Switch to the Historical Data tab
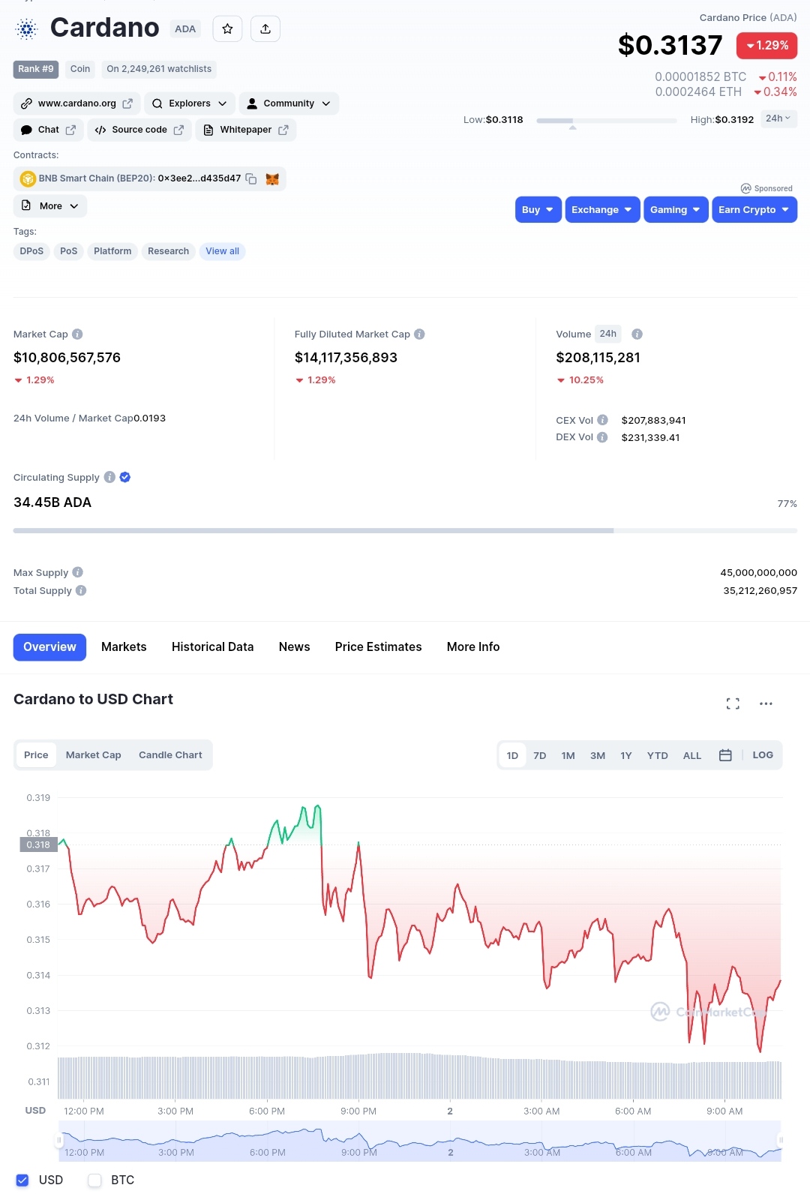810x1203 pixels. 212,647
